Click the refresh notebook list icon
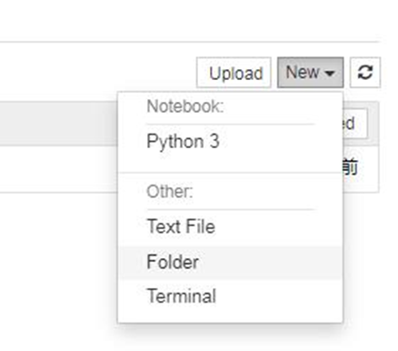This screenshot has height=351, width=398. [365, 73]
